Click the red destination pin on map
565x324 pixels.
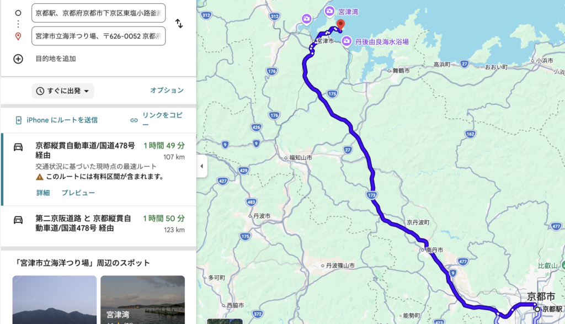point(340,25)
